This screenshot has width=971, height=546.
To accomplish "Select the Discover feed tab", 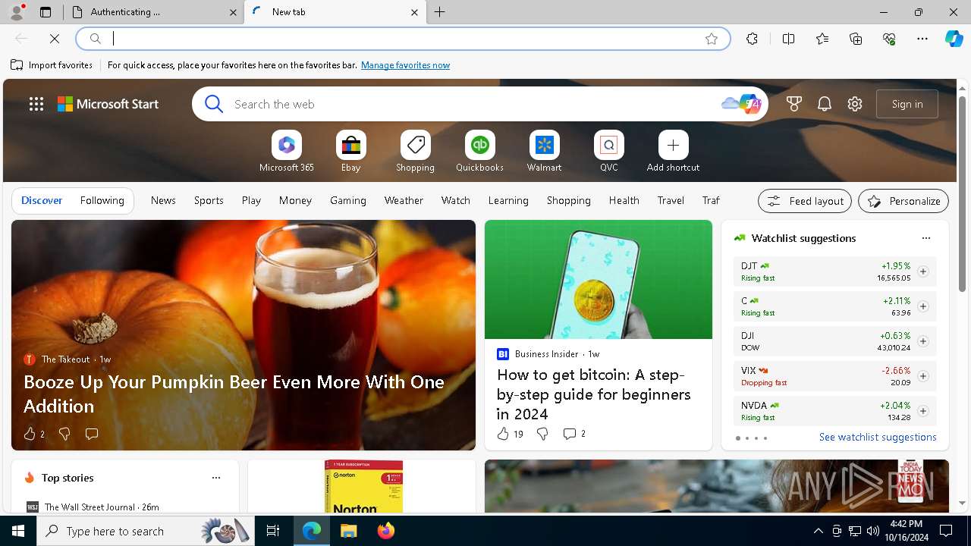I will coord(42,200).
